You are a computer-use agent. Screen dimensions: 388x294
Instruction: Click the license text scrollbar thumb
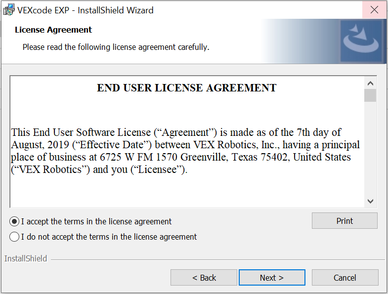(370, 95)
